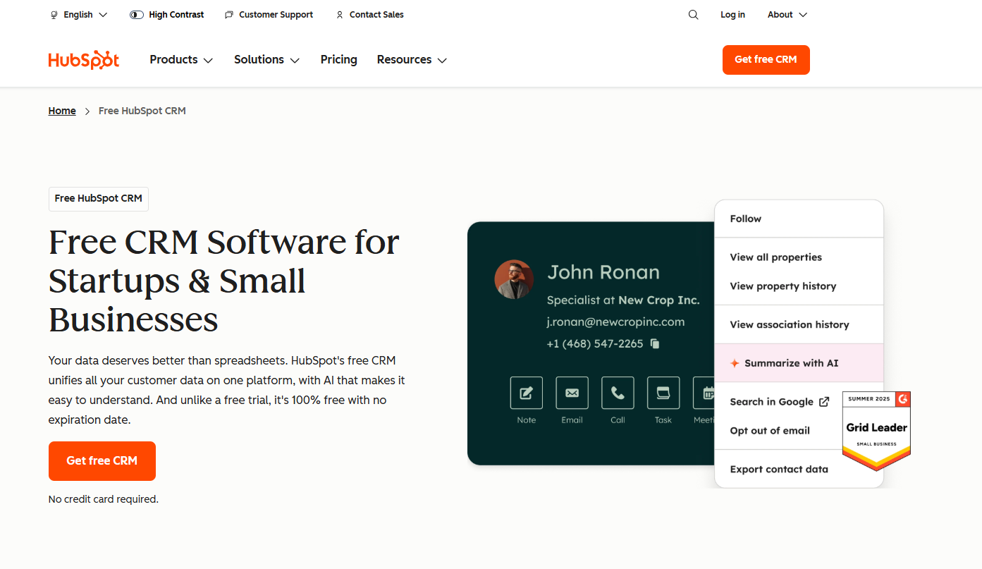Expand the Products menu
982x569 pixels.
pos(181,60)
